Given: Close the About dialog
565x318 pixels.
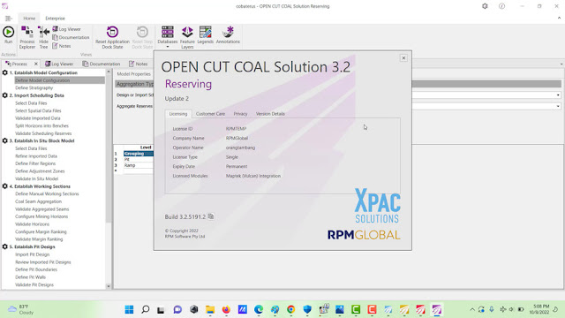Looking at the screenshot, I should (x=403, y=57).
